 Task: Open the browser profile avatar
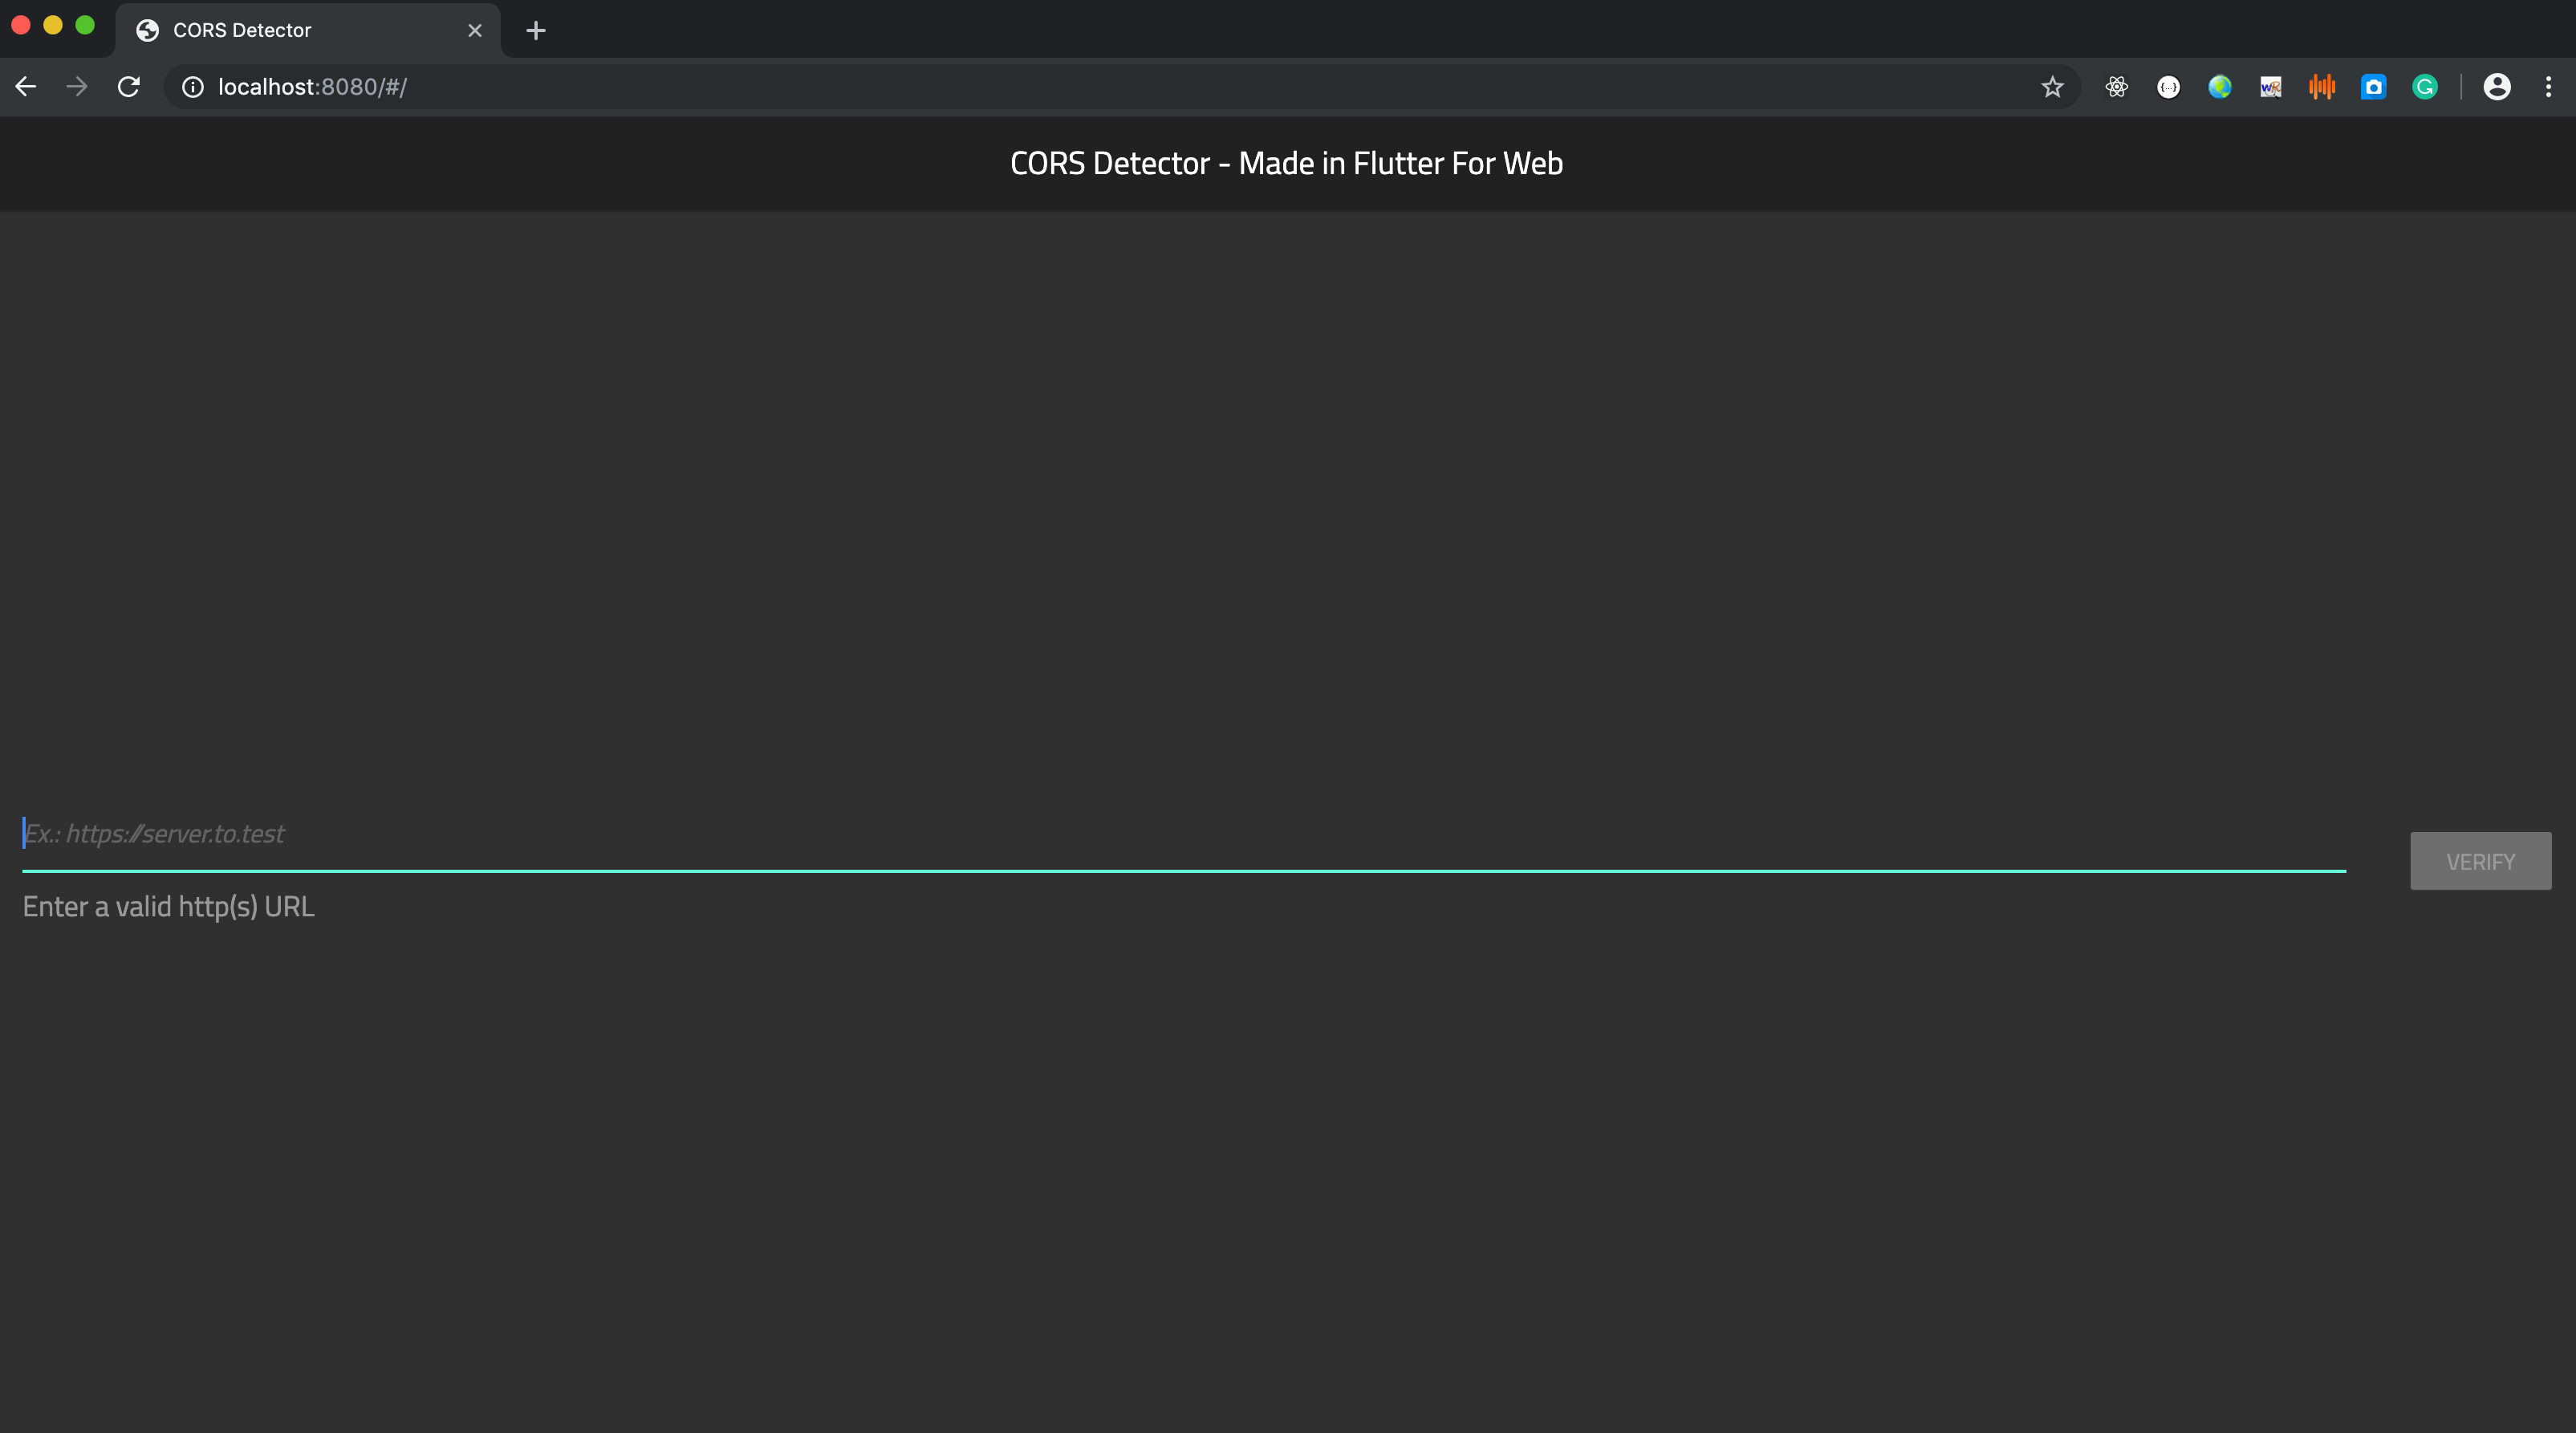point(2497,87)
